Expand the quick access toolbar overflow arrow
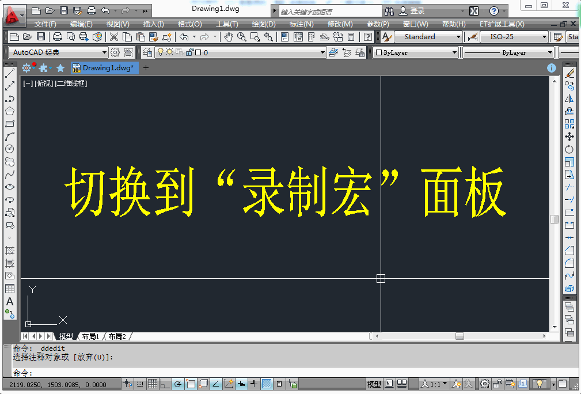 (x=145, y=11)
